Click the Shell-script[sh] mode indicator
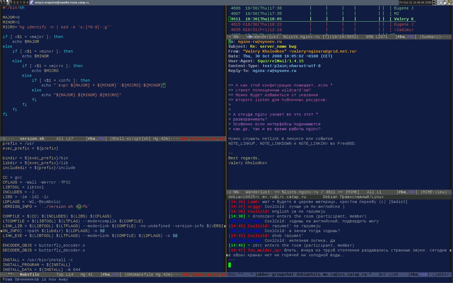This screenshot has height=283, width=453. [131, 139]
